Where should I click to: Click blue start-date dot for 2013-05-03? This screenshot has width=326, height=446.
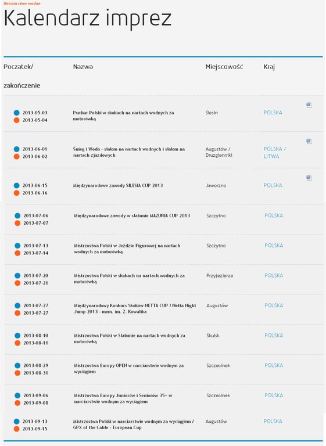pos(16,113)
